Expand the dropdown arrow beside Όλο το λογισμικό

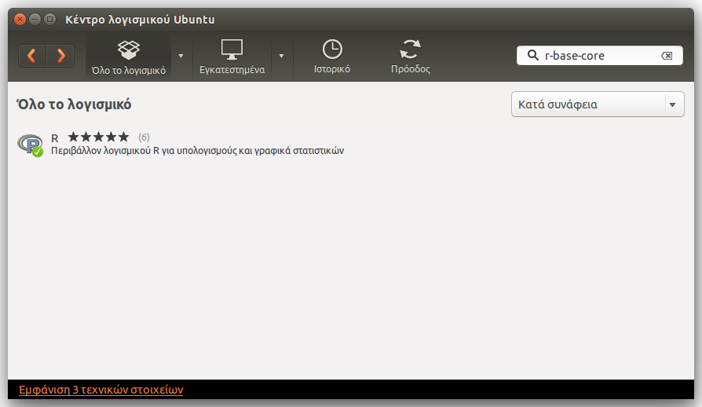181,56
